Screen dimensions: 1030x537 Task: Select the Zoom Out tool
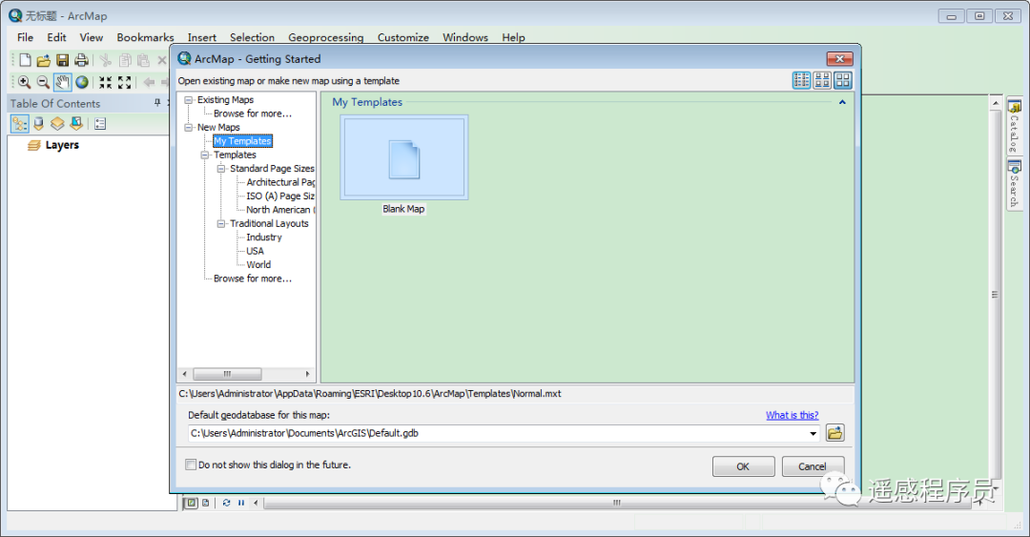pyautogui.click(x=43, y=82)
